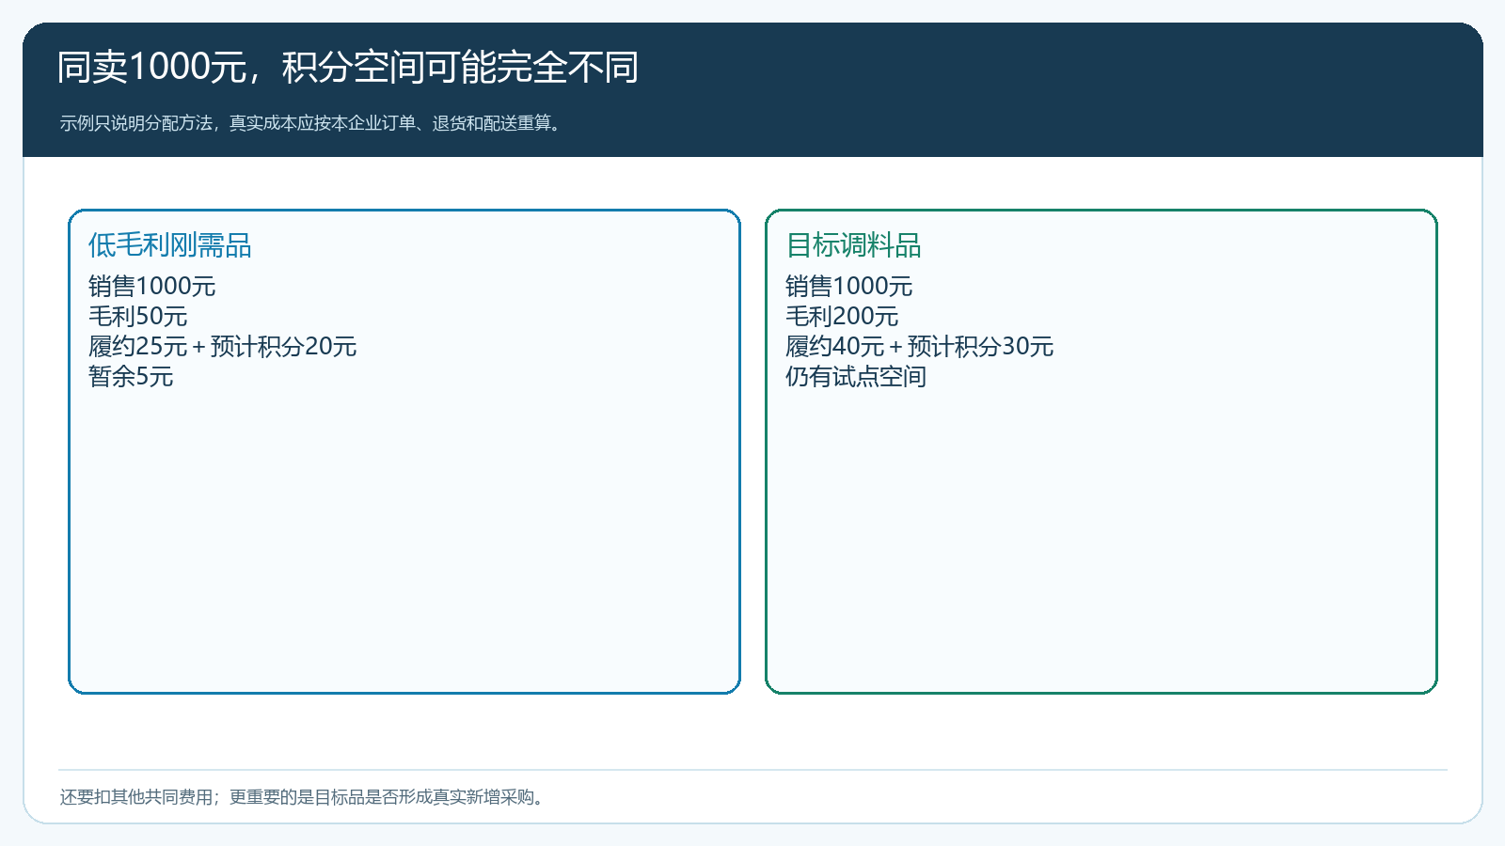The width and height of the screenshot is (1505, 846).
Task: Click the heading 低毛利刚需品
Action: click(x=170, y=245)
